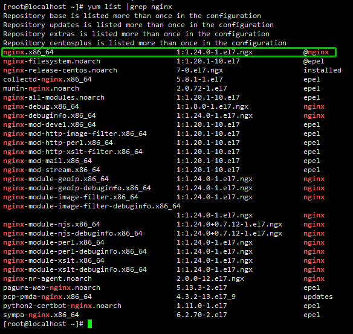
Task: Click the 'yum list |grep nginx' command text
Action: (x=130, y=7)
